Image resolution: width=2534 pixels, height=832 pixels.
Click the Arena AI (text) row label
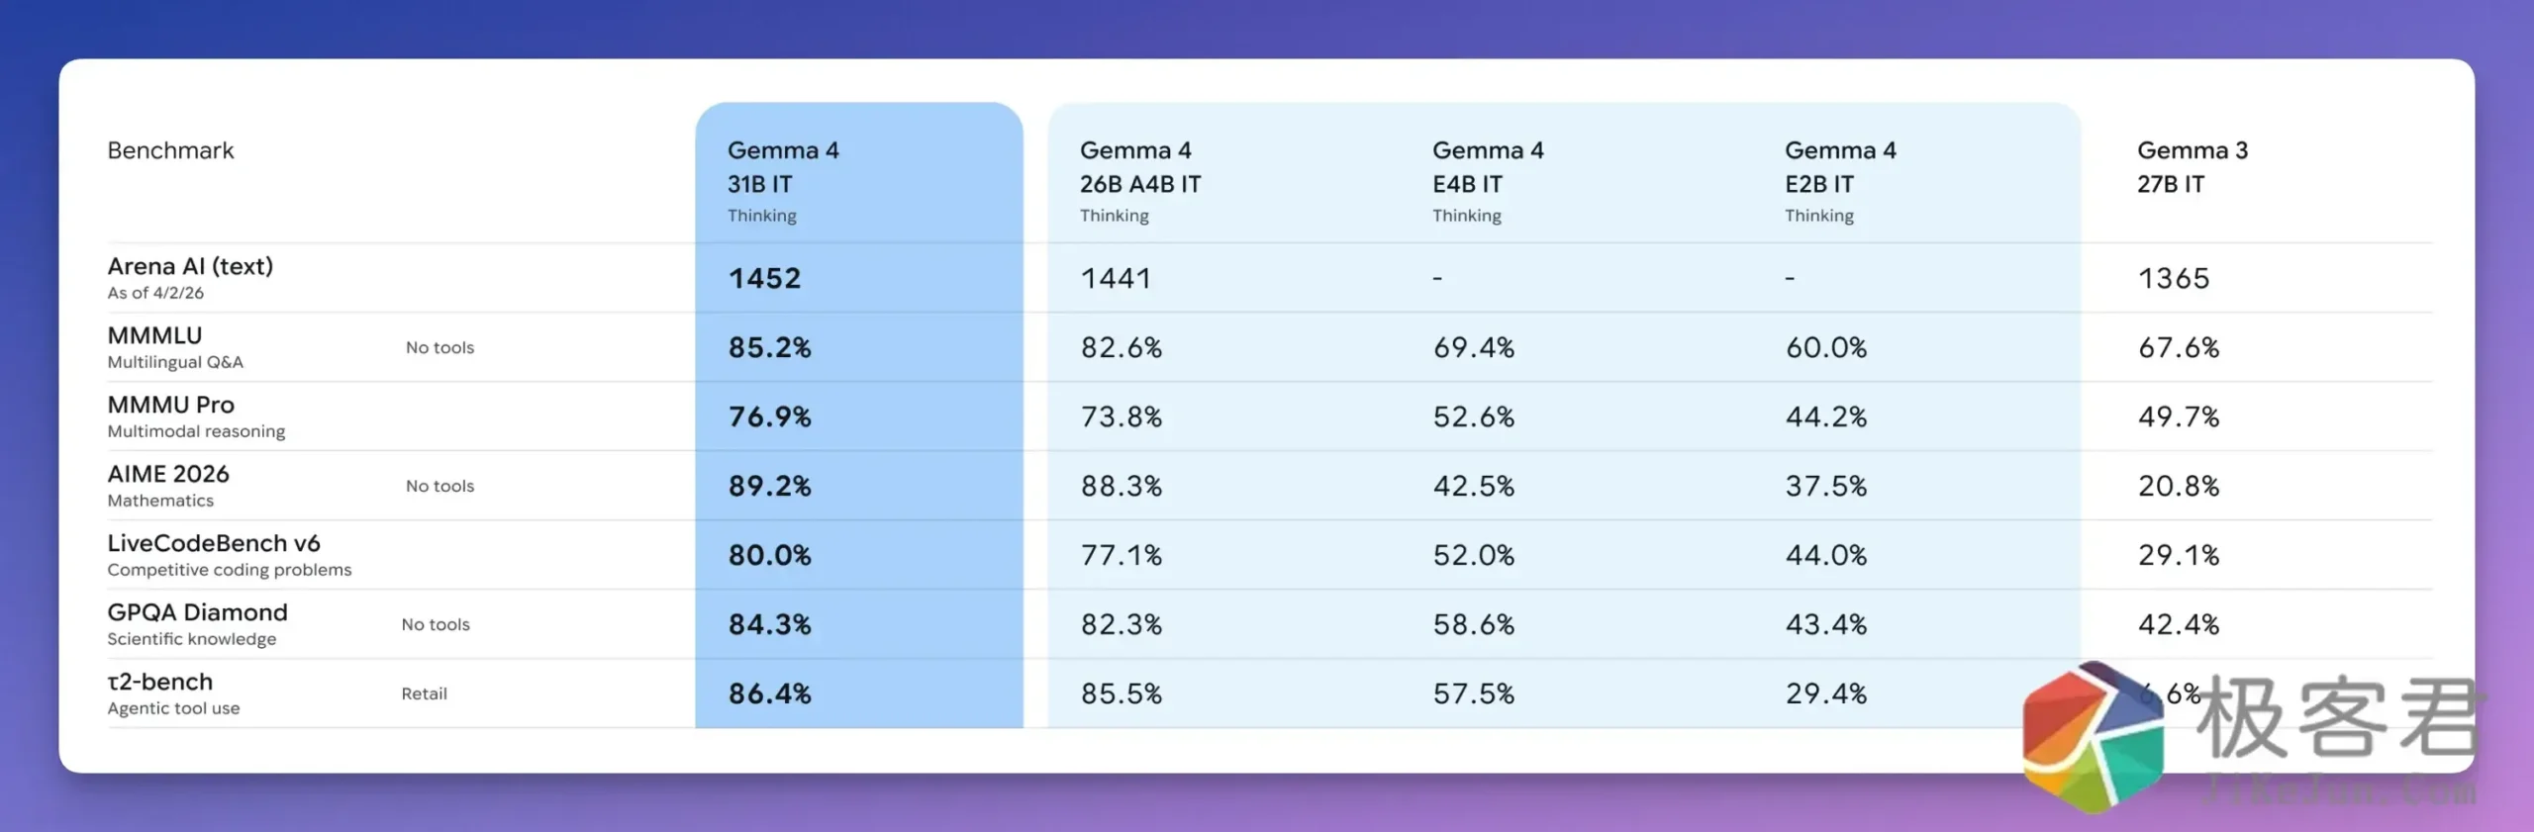click(190, 267)
